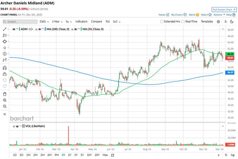Expand options with bottom double chevron
Image resolution: width=238 pixels, height=159 pixels.
pos(218,155)
